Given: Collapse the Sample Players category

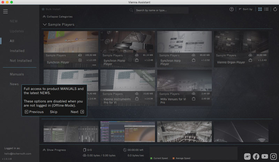Looking at the screenshot, I should pyautogui.click(x=45, y=24).
